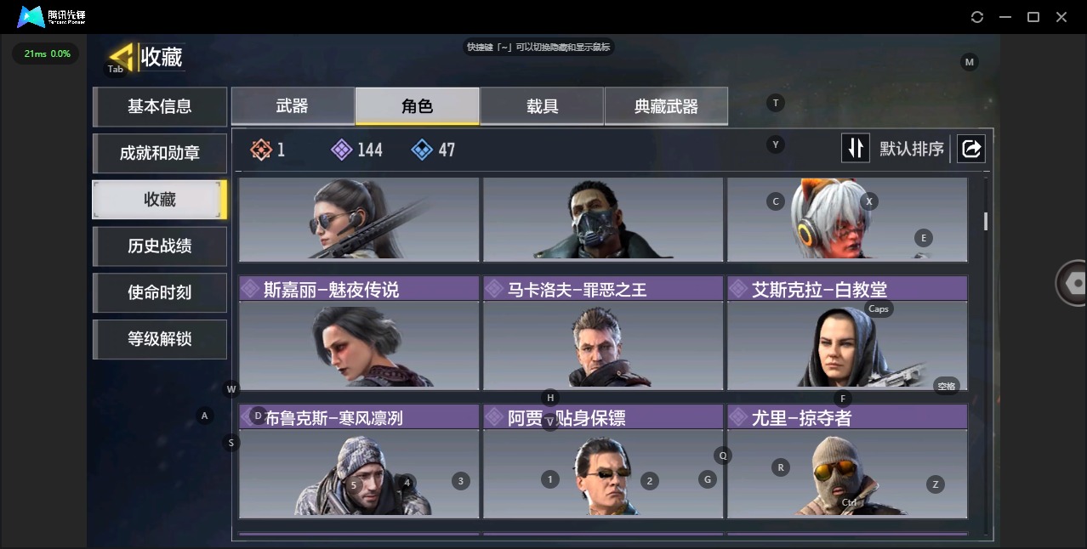Click the orange legendary rarity count icon

(x=261, y=150)
